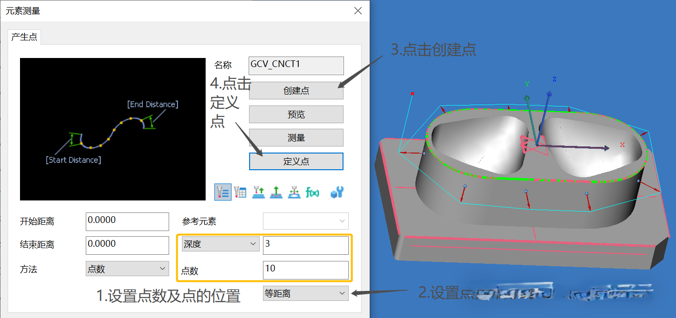Click the GCV_CNCT1 name field
The image size is (676, 318).
pos(296,66)
